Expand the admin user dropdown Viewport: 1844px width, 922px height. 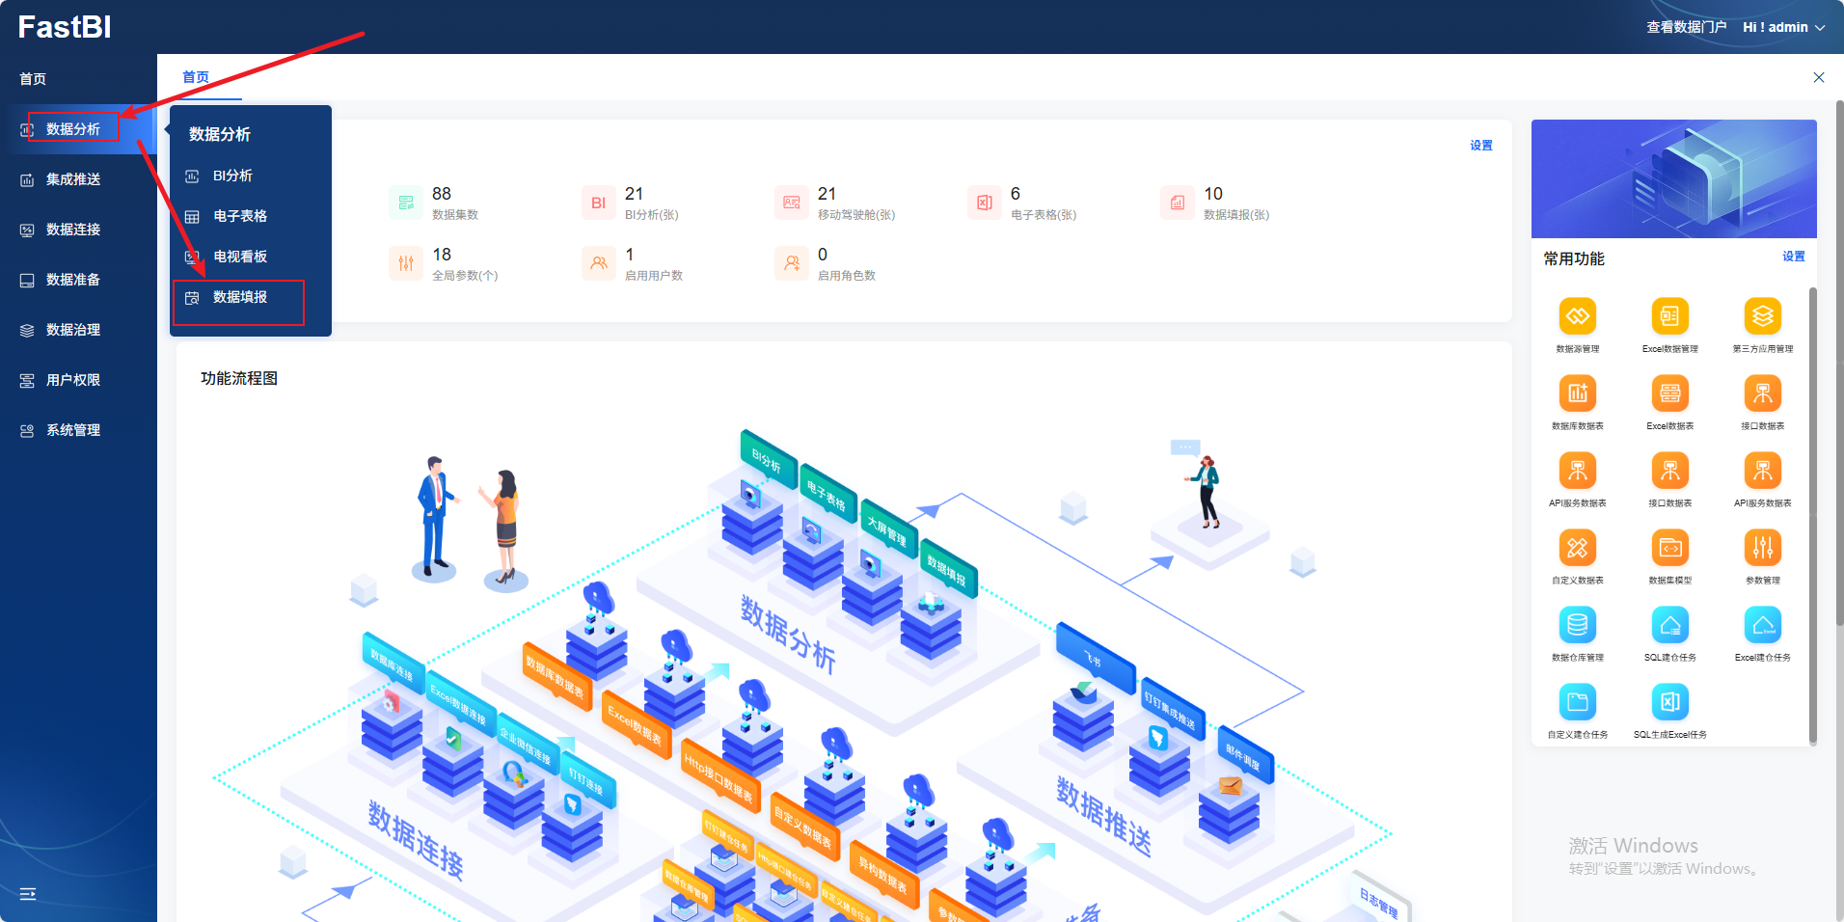(x=1783, y=27)
